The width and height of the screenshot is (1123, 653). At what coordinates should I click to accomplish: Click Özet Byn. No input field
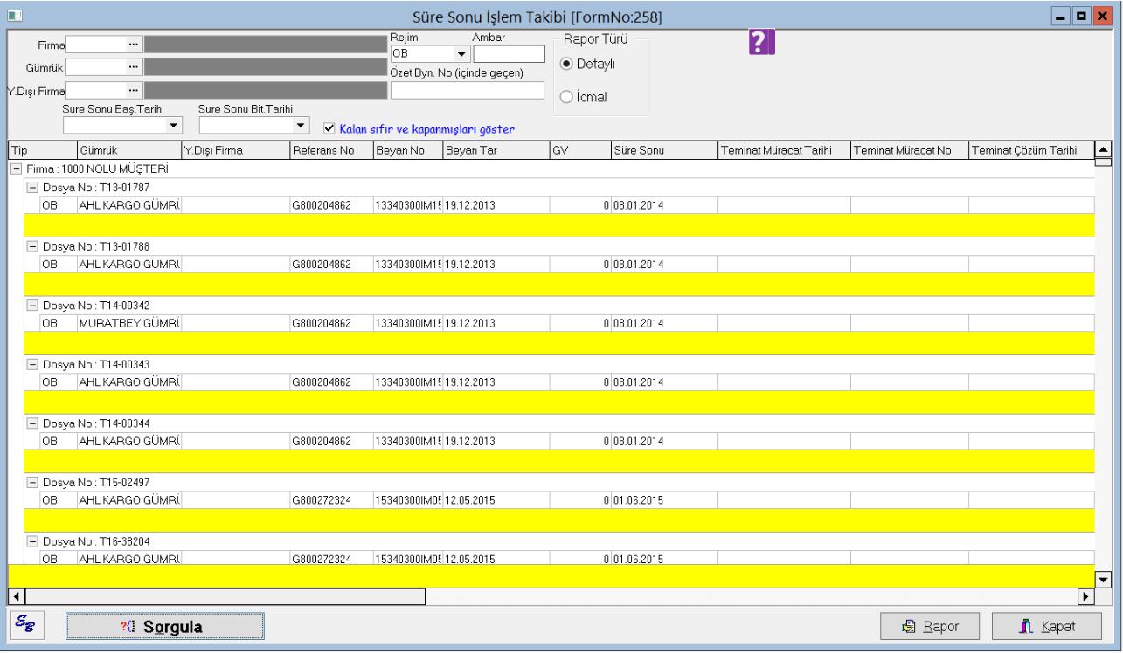(467, 90)
